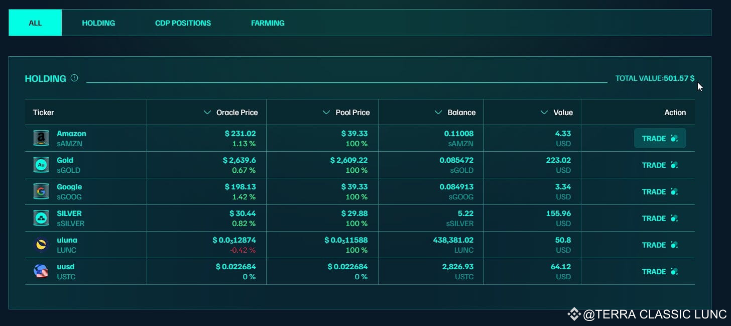Switch to the HOLDING tab

(98, 23)
